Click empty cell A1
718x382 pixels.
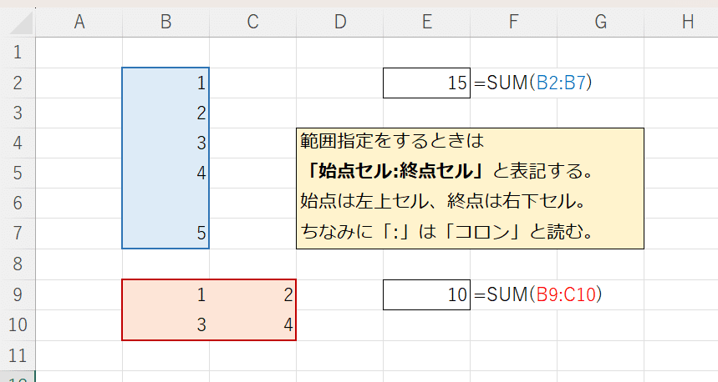tap(79, 52)
